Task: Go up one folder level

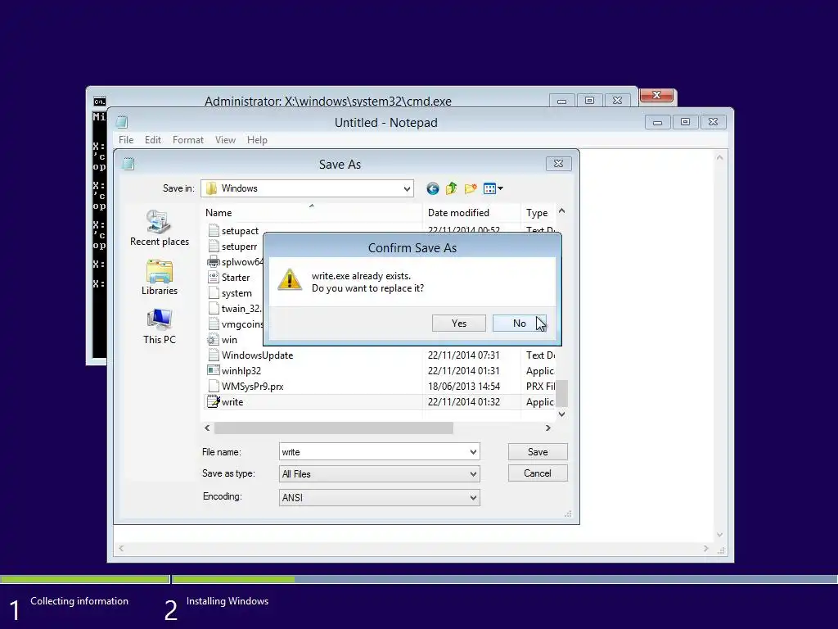Action: click(x=452, y=188)
